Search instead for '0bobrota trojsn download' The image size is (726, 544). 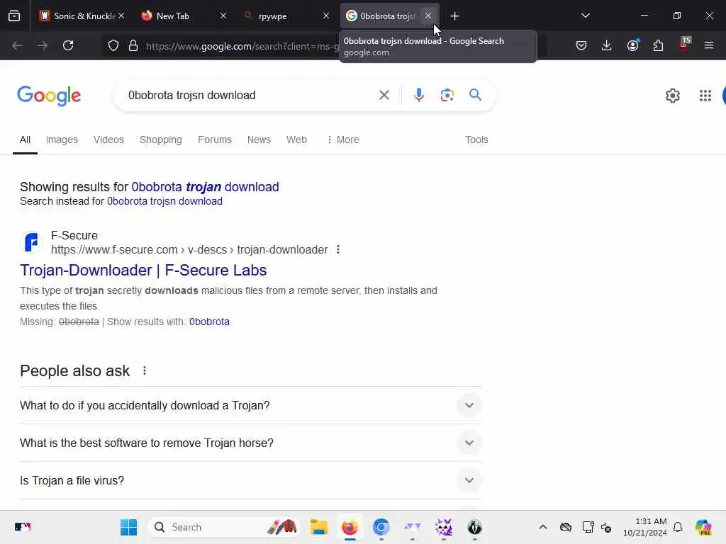(164, 201)
